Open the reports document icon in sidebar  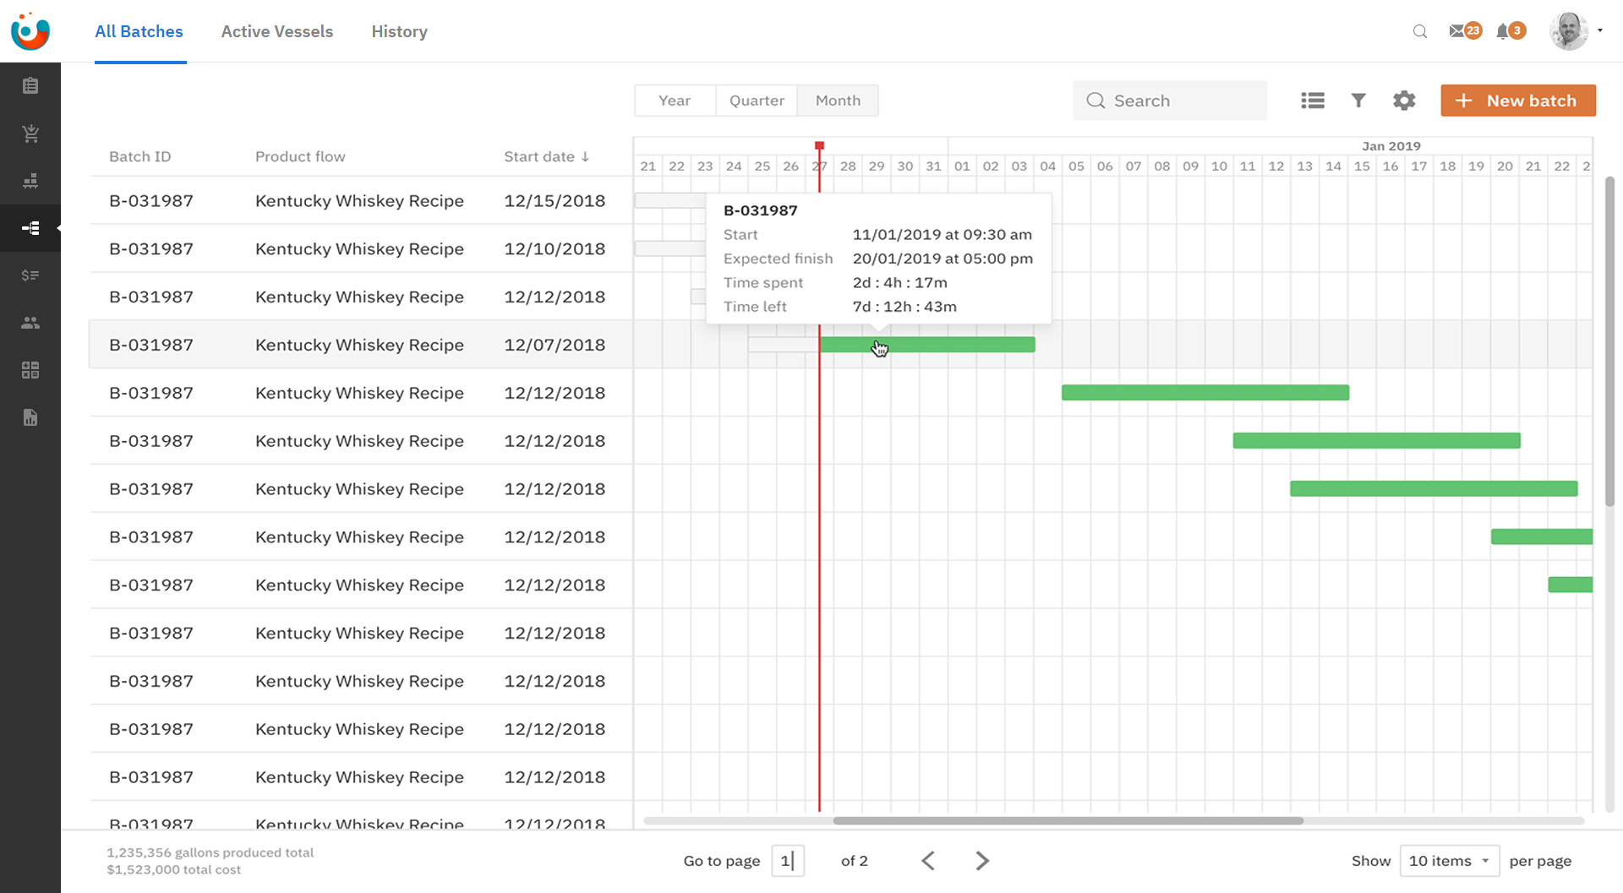click(30, 417)
